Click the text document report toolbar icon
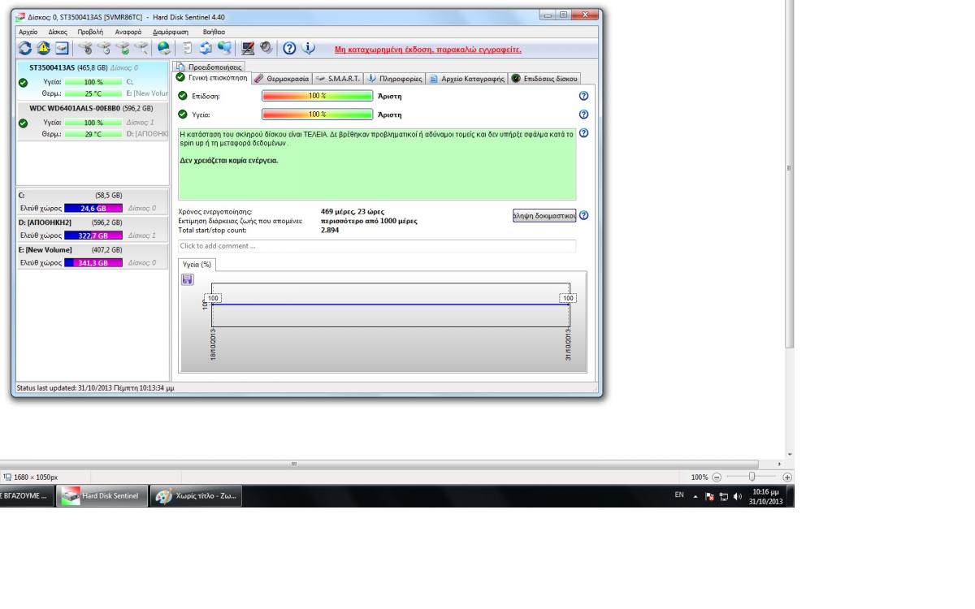 click(x=187, y=49)
